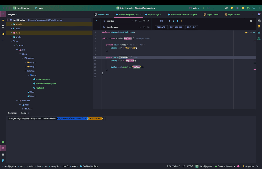Toggle Match Case (Aa) in find bar
The image size is (262, 169).
click(140, 21)
